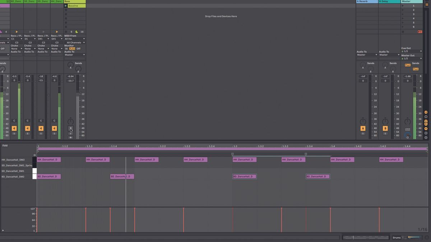431x242 pixels.
Task: Show the Returns section via R icon
Action: (x=426, y=124)
